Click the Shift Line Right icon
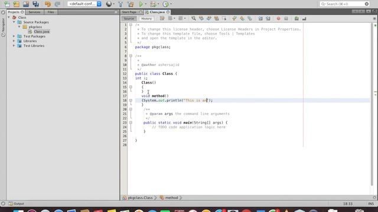 coord(268,18)
